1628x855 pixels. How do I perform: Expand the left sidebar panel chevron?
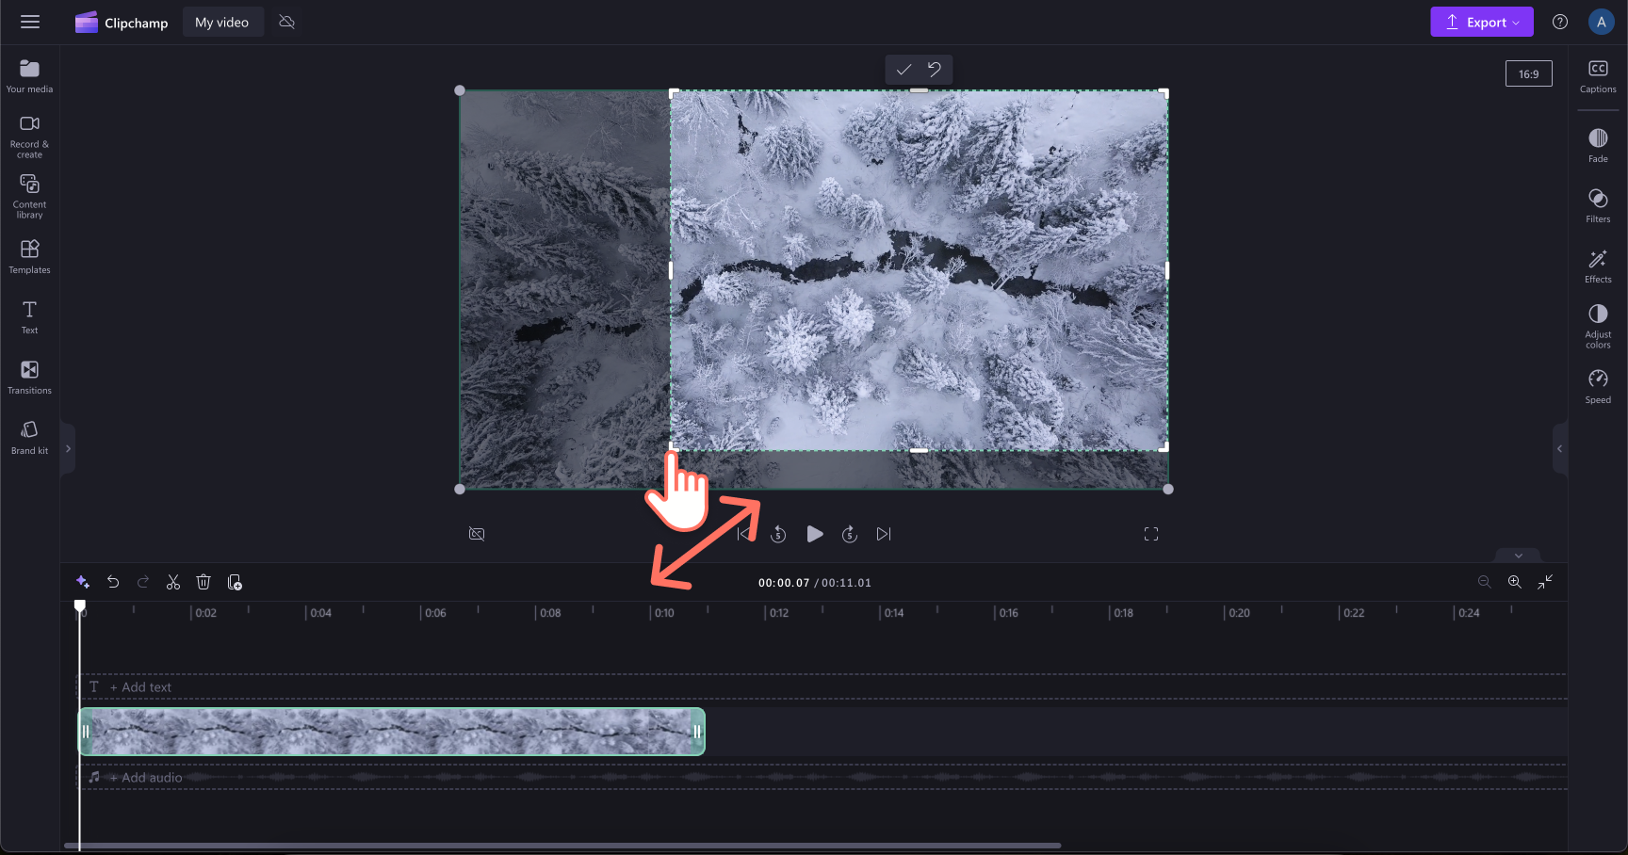point(68,449)
